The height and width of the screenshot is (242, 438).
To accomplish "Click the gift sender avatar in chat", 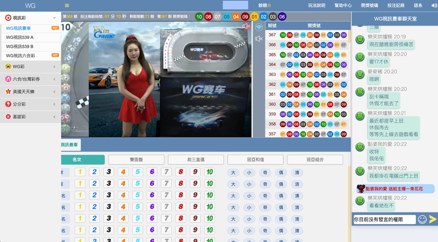I will pos(361,189).
